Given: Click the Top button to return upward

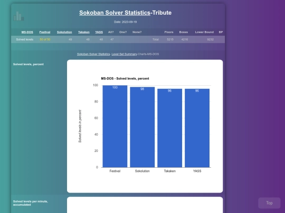Looking at the screenshot, I should 269,203.
